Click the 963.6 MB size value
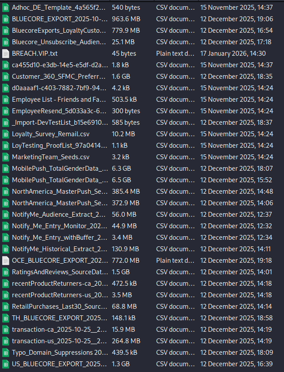 [126, 19]
